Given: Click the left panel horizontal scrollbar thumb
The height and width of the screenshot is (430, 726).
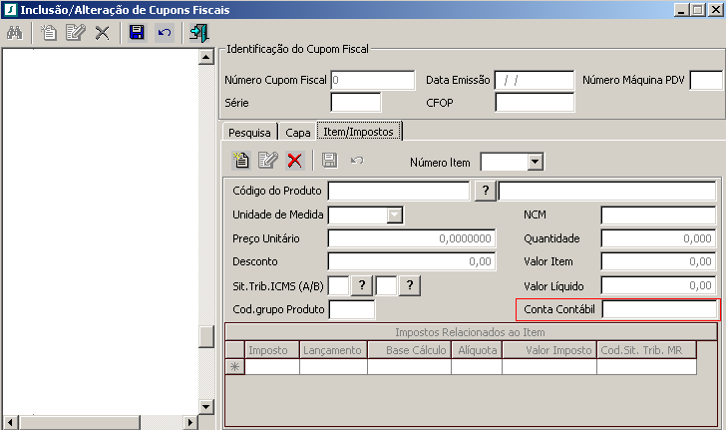Looking at the screenshot, I should click(80, 423).
